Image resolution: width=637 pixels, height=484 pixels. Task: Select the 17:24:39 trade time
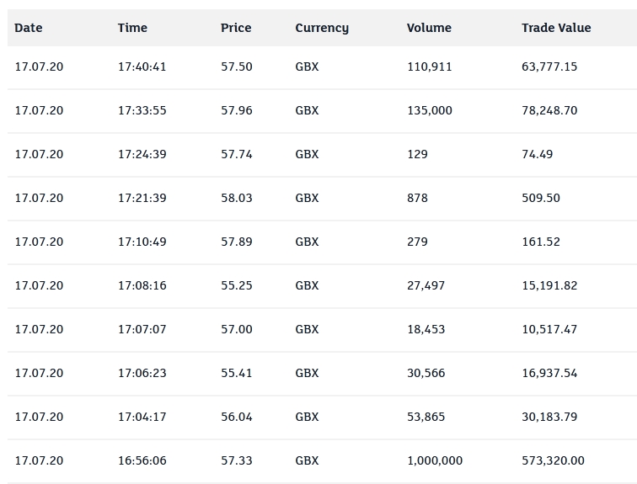pyautogui.click(x=142, y=154)
